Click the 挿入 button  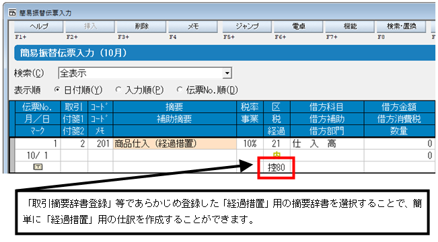coord(90,26)
